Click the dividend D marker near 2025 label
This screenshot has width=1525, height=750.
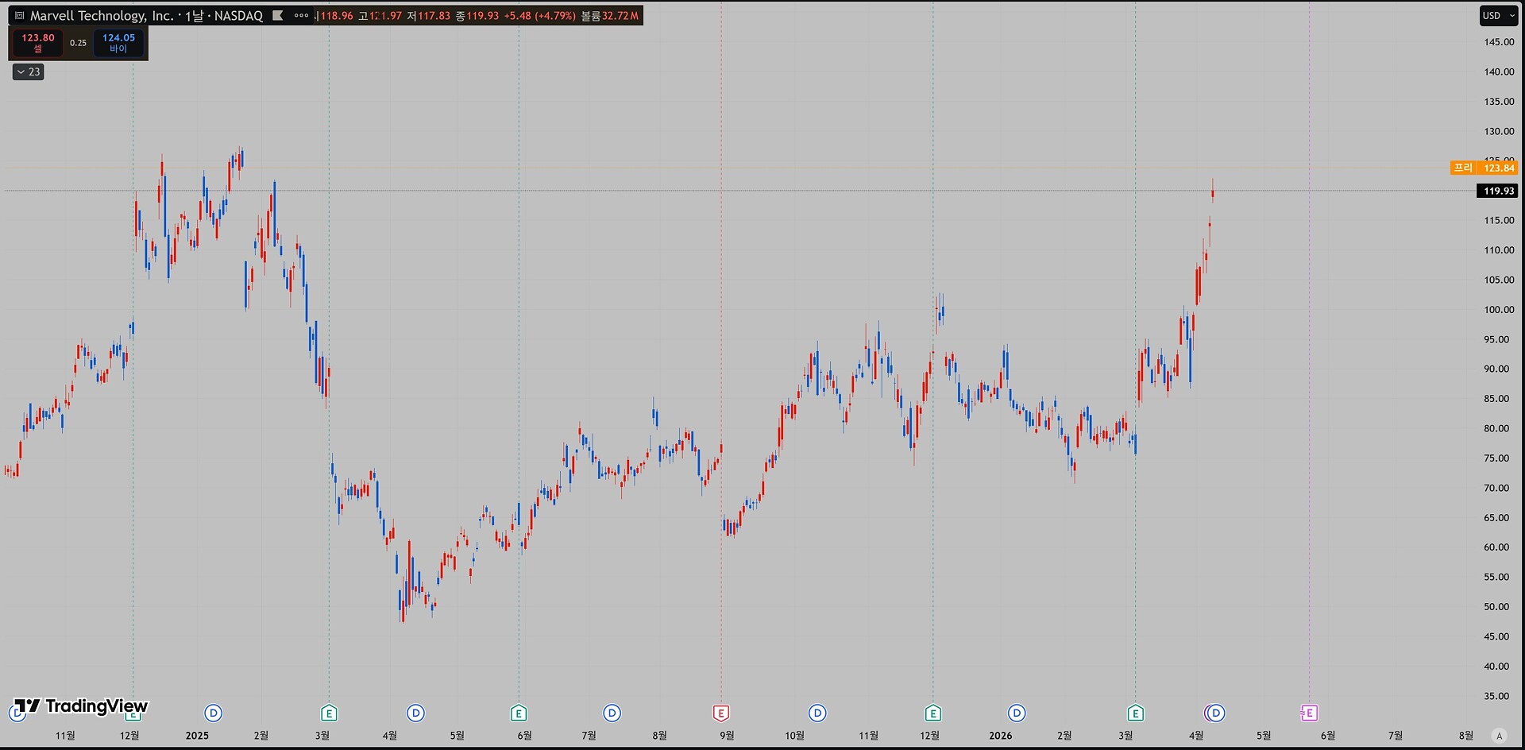click(x=213, y=713)
